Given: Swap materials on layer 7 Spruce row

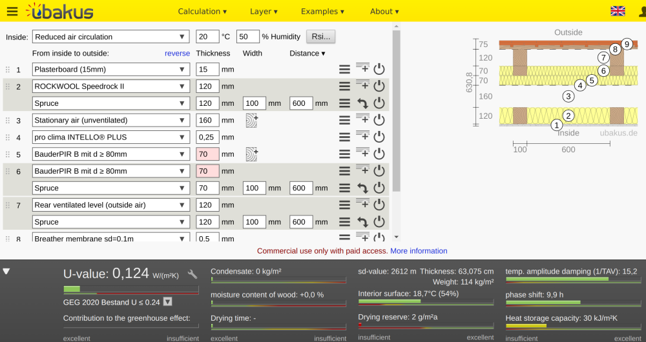Looking at the screenshot, I should [x=362, y=222].
